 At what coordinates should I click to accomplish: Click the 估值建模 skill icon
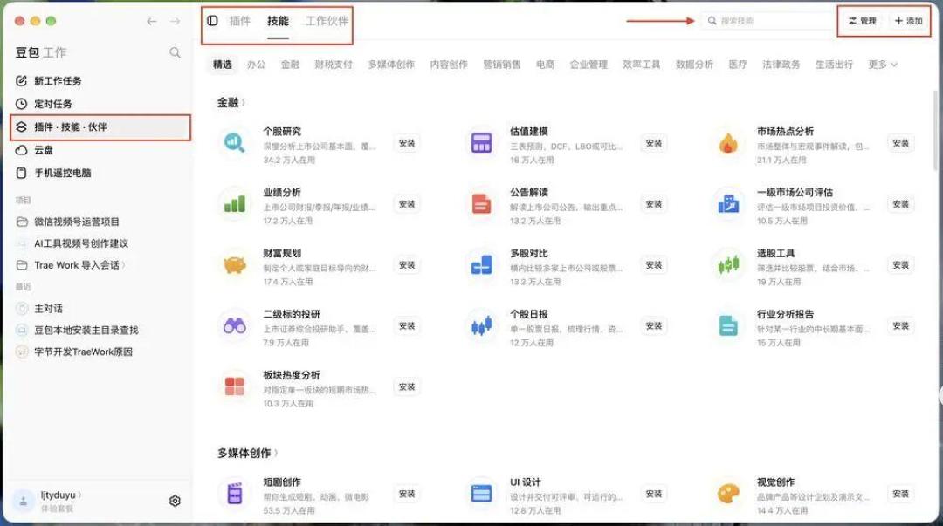point(482,142)
